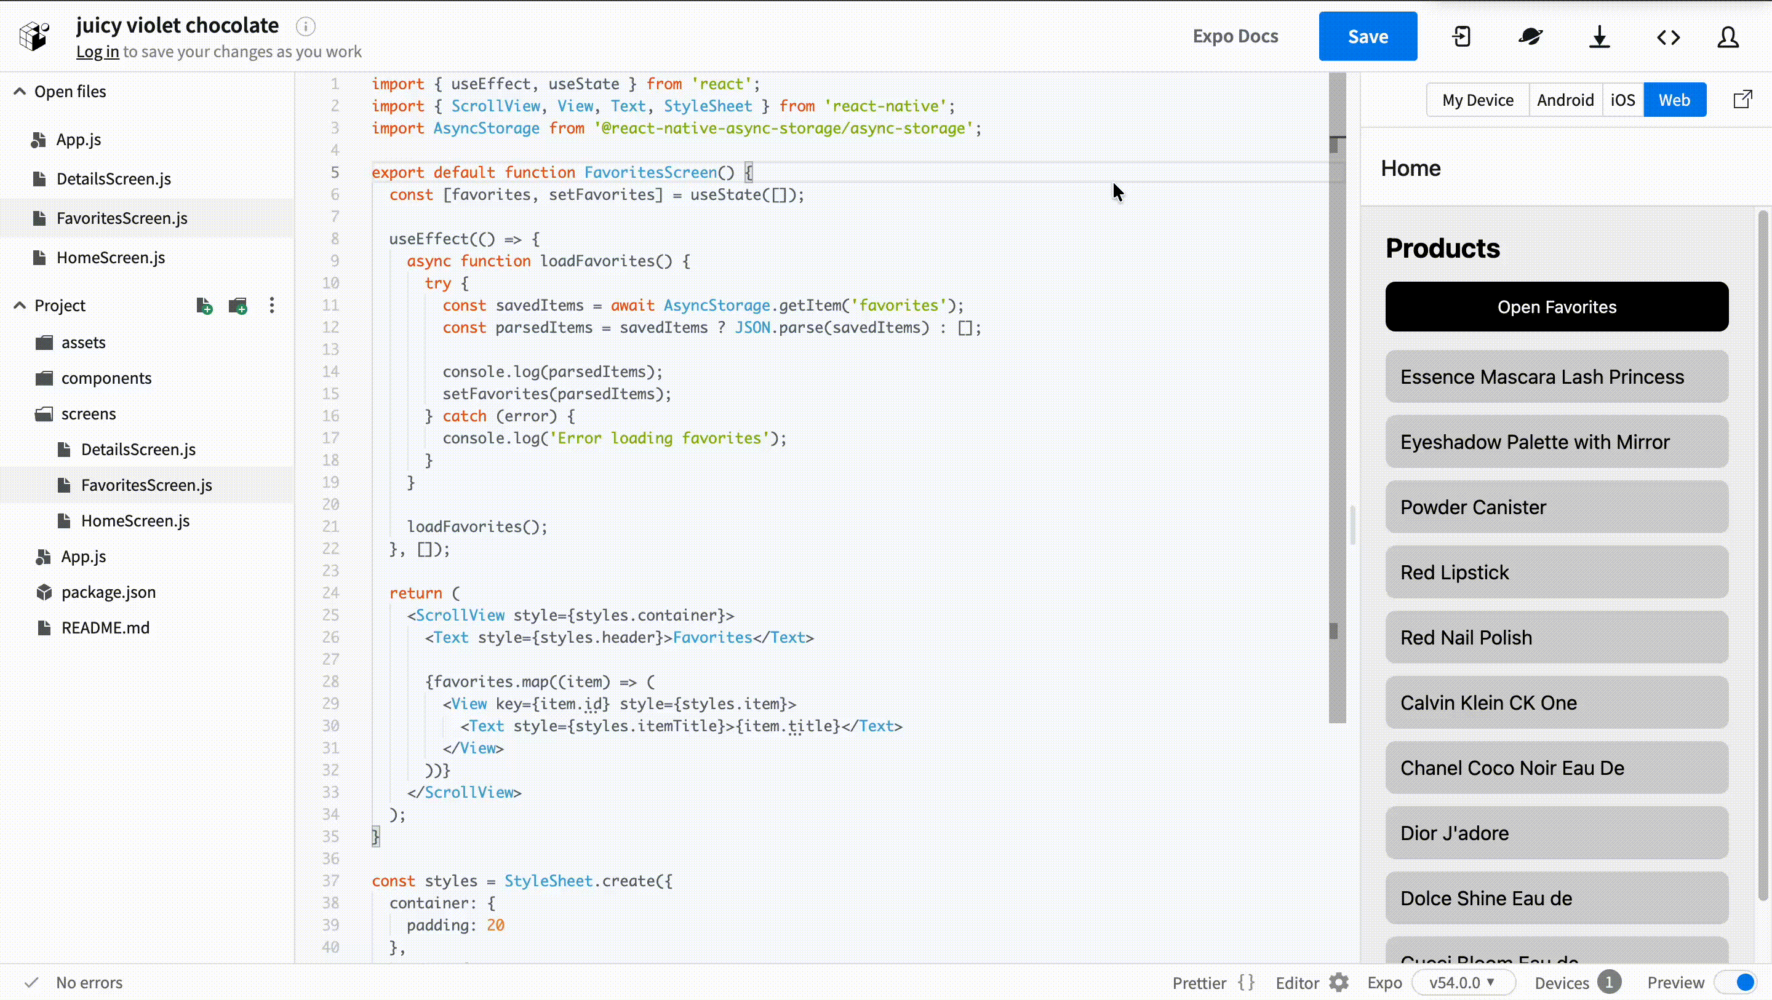Click the planet icon in top toolbar

tap(1531, 36)
